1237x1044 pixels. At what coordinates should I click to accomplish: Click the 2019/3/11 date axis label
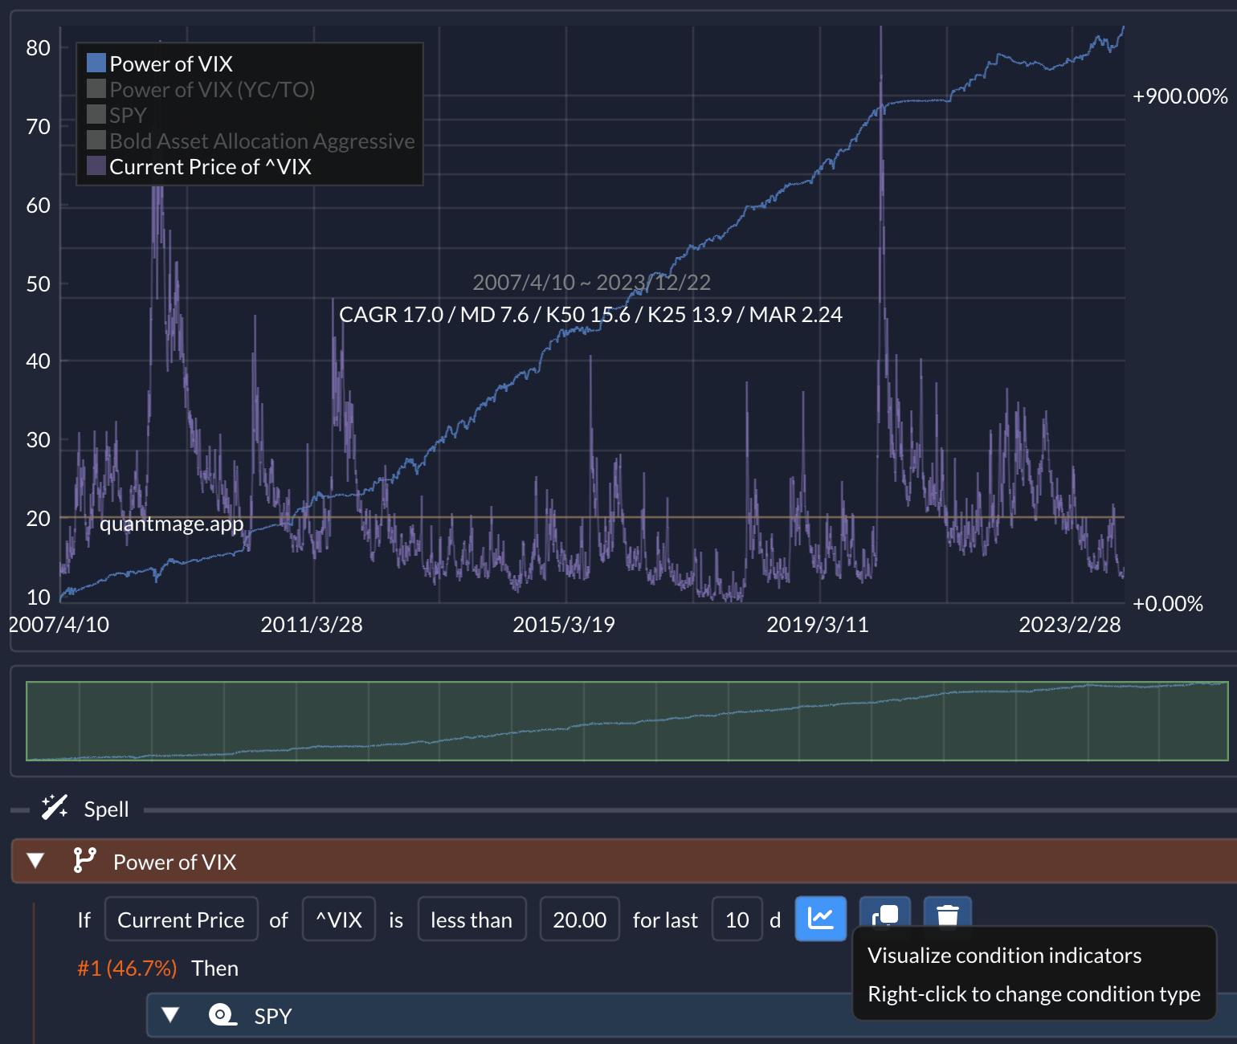[818, 624]
